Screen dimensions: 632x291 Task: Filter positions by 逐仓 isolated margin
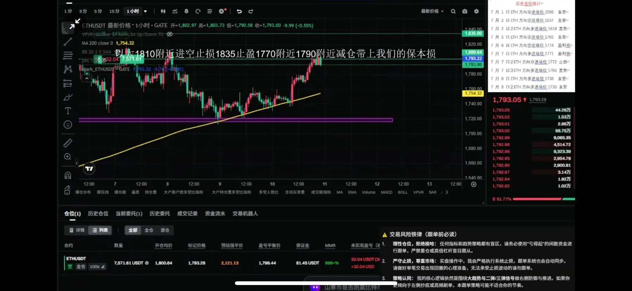click(x=165, y=230)
